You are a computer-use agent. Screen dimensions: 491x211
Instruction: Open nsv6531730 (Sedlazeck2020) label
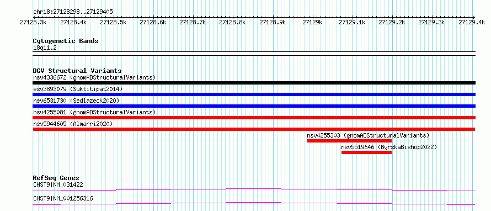76,101
